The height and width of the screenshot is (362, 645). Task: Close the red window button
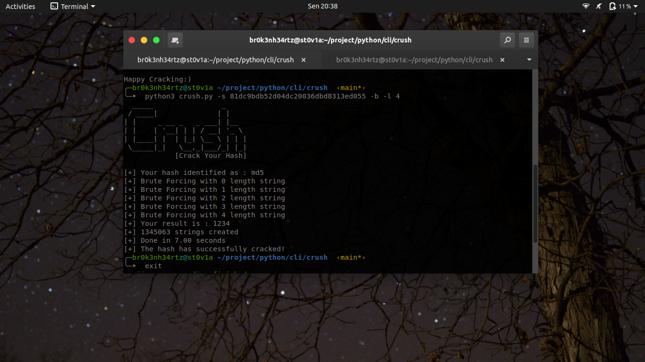tap(132, 40)
